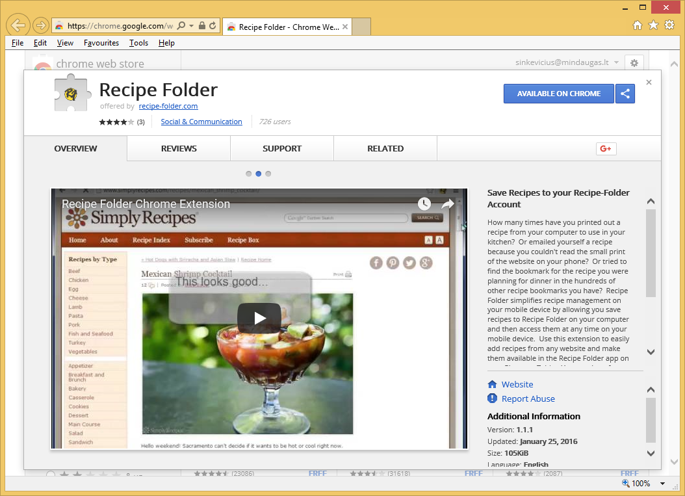This screenshot has height=496, width=685.
Task: Click the Updated January 25, 2016 text
Action: (x=532, y=442)
